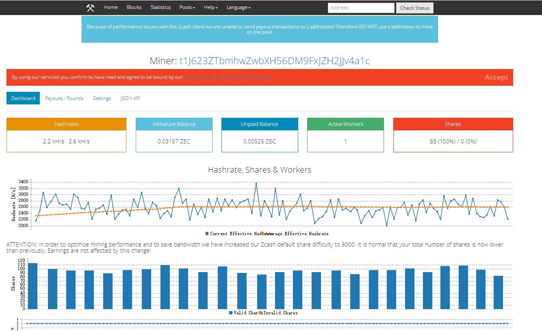Hide Invalid Shares series via its legend
Image resolution: width=542 pixels, height=331 pixels.
261,313
